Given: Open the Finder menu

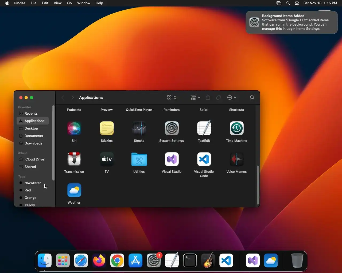Looking at the screenshot, I should (20, 3).
